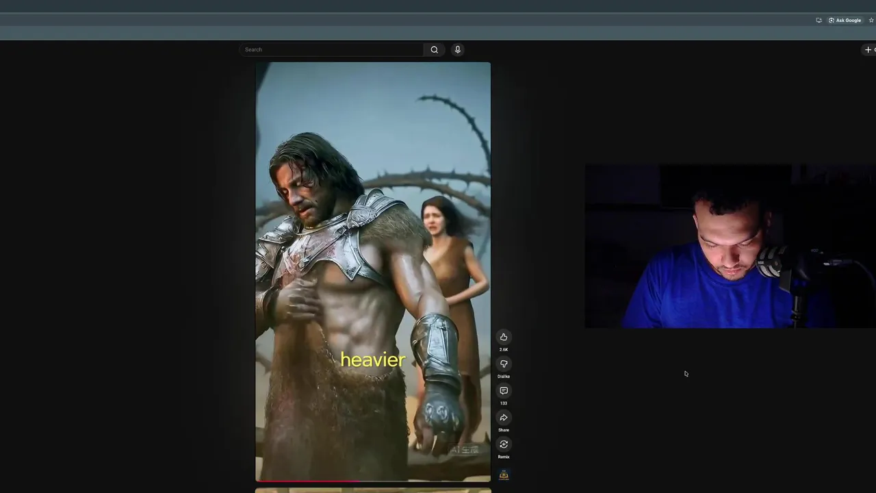Click the red video progress bar
876x493 pixels.
373,481
